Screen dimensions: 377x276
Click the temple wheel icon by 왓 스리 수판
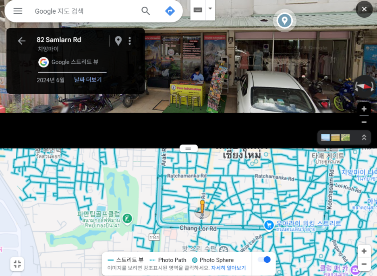point(224,250)
